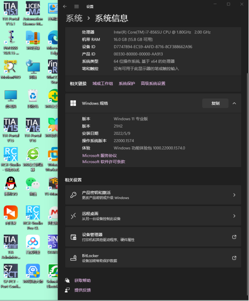
Task: Launch TIA Portal V15 shortcut
Action: (11, 130)
